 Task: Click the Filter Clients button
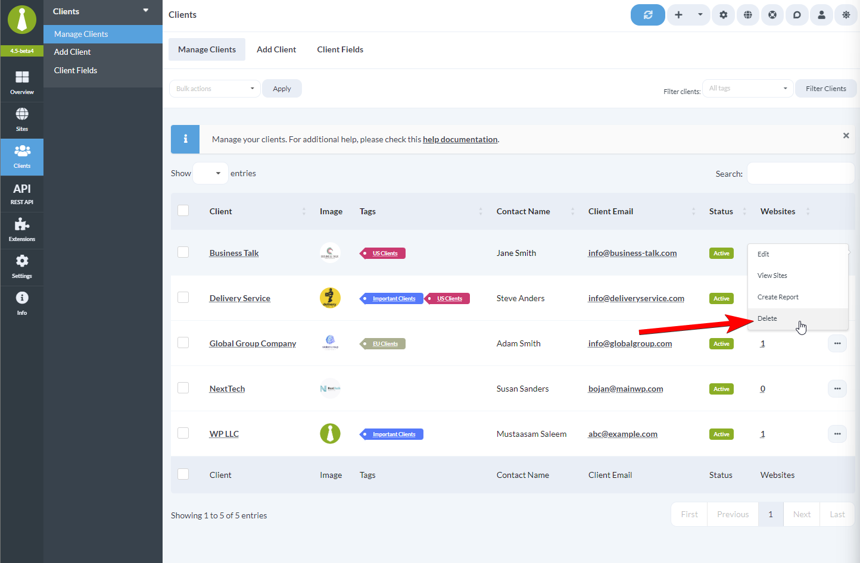pyautogui.click(x=825, y=88)
